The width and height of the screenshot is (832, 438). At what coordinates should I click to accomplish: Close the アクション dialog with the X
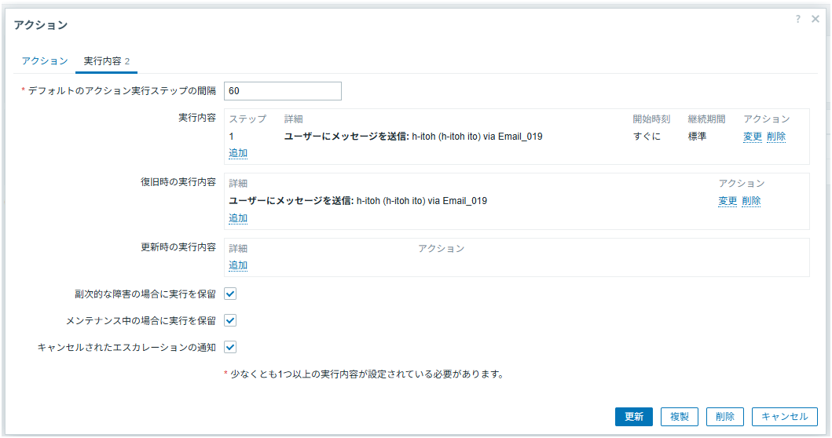(816, 19)
